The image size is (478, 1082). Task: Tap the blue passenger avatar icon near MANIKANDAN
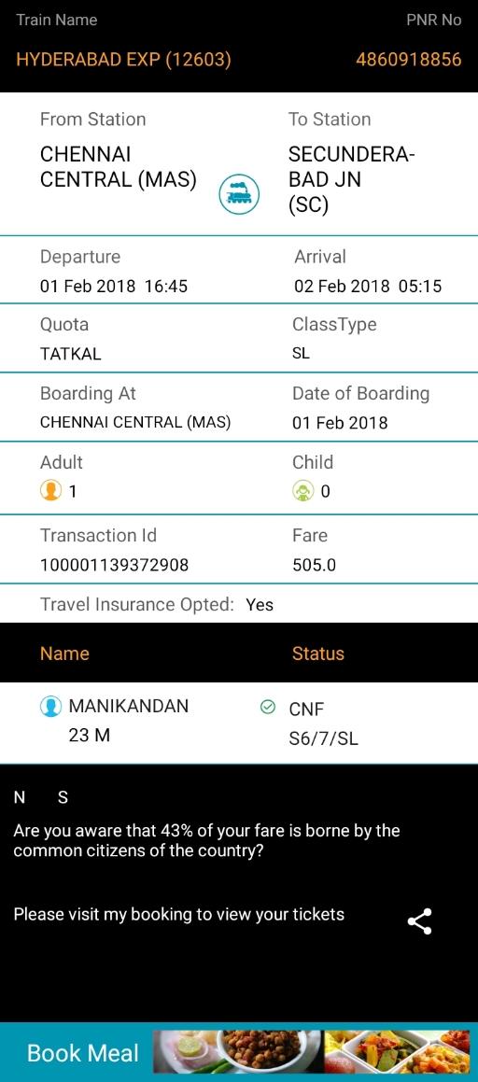pos(50,707)
